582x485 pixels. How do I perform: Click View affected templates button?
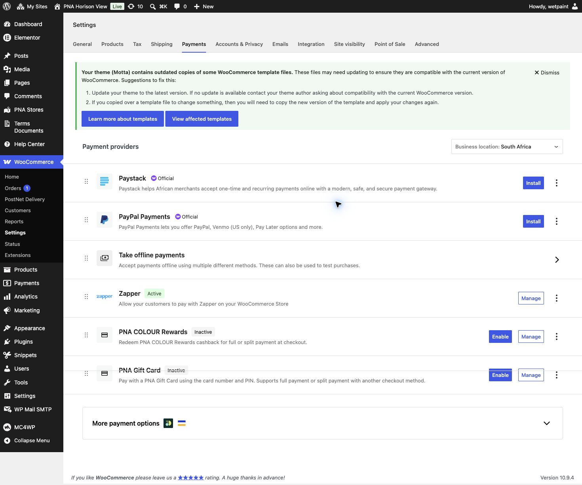pyautogui.click(x=202, y=119)
